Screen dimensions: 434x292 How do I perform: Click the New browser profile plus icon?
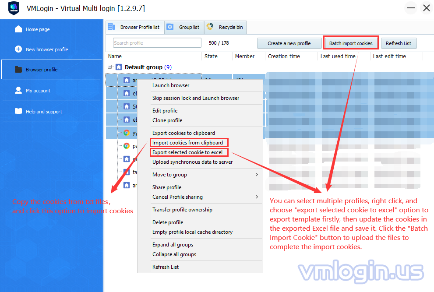click(18, 49)
